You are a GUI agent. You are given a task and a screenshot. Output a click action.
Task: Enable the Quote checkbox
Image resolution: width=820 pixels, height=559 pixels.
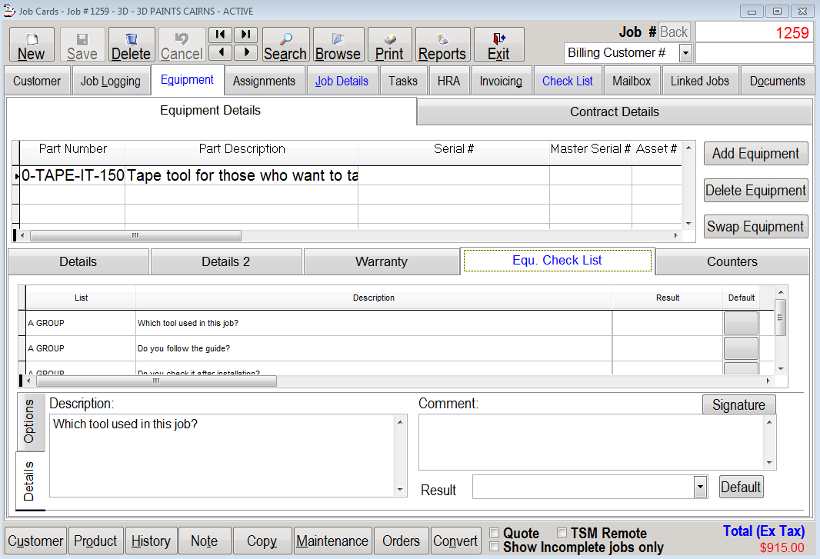(x=495, y=533)
